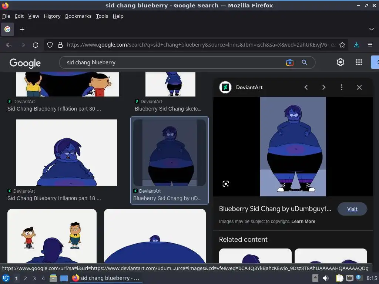Screen dimensions: 379x284
Task: Go back to the previous page
Action: coord(9,45)
